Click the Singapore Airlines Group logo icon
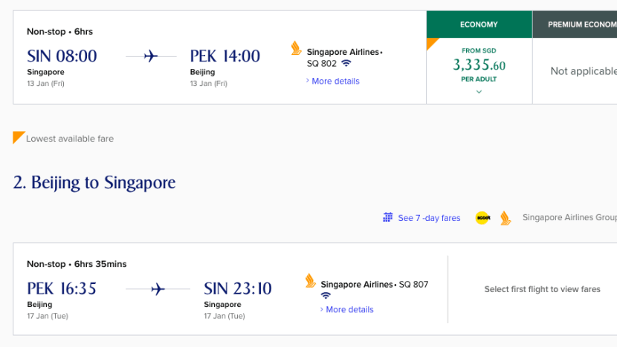The width and height of the screenshot is (617, 347). click(x=505, y=218)
